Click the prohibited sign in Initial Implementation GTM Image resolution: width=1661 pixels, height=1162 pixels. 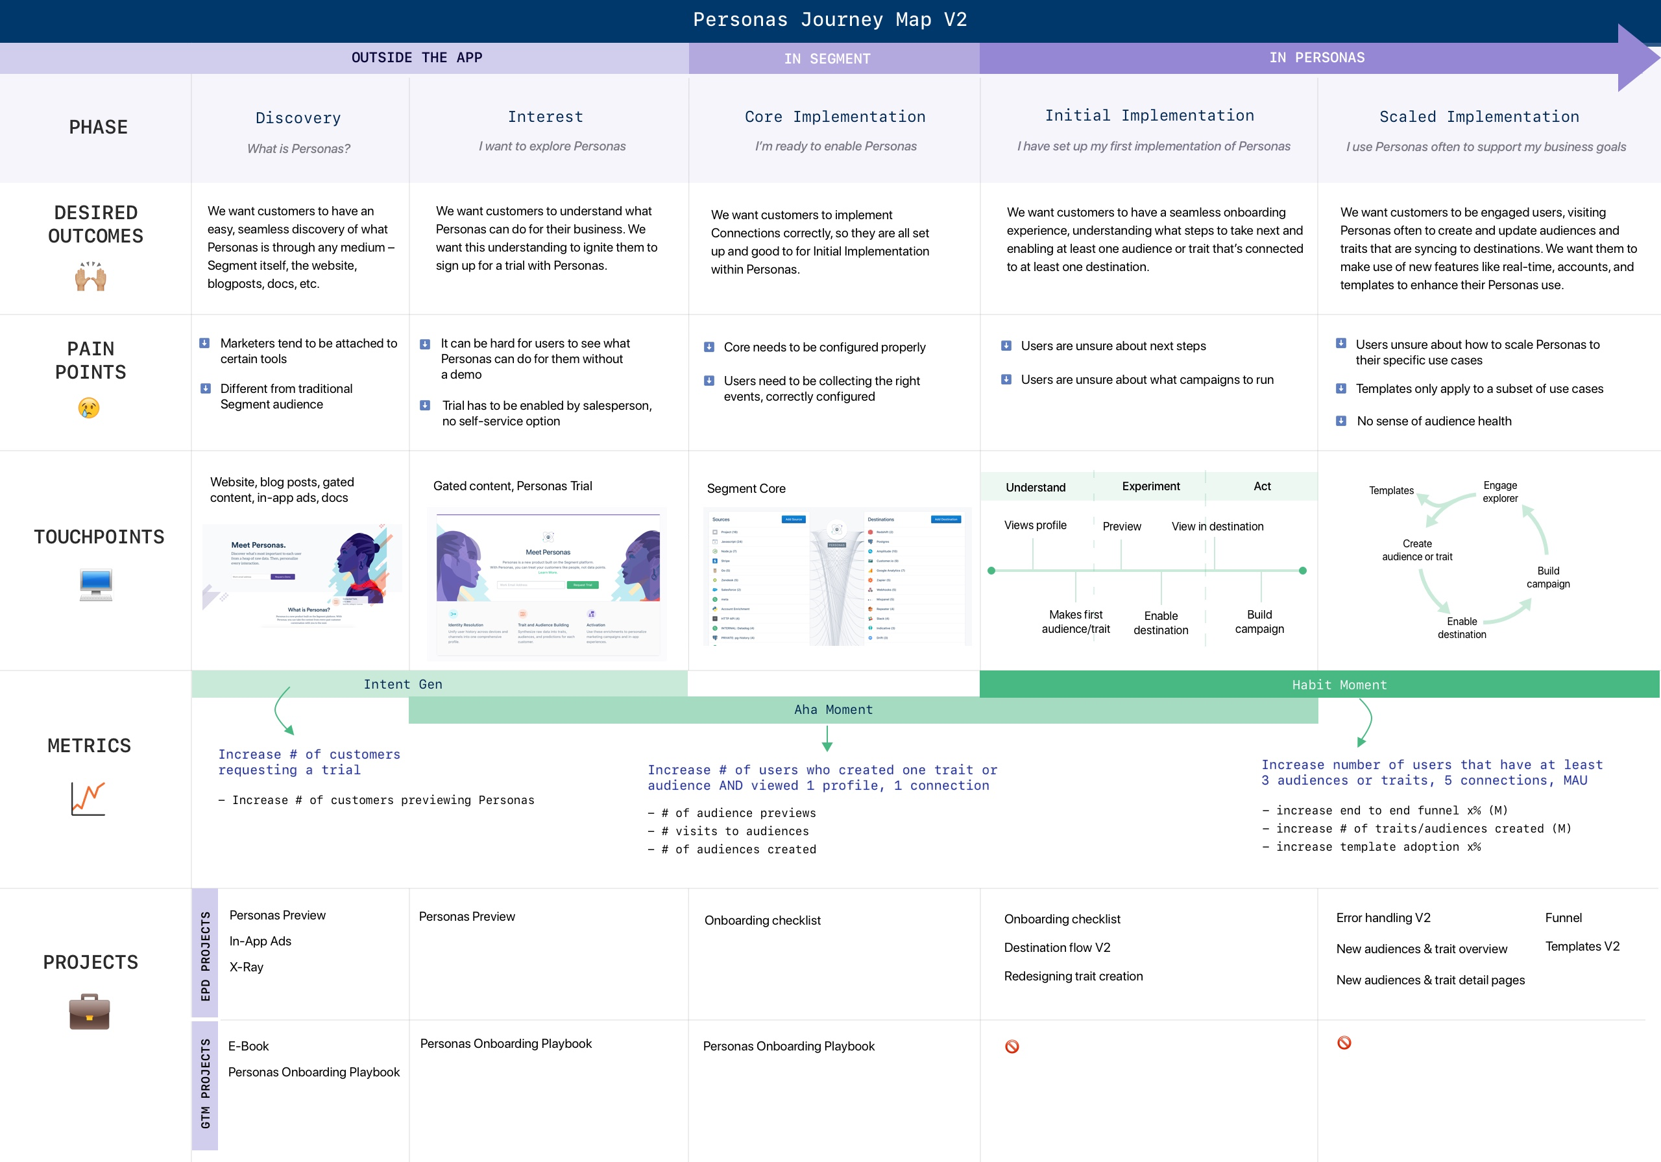point(1012,1047)
